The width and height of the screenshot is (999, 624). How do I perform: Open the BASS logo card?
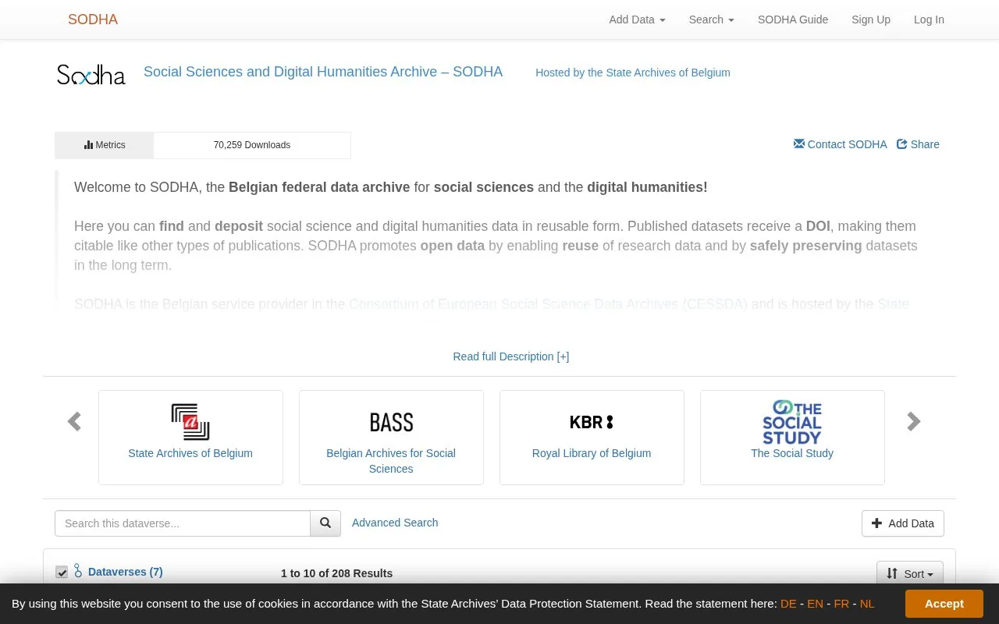[x=391, y=422]
